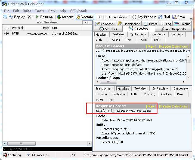Select request JSON tab
Image resolution: width=195 pixels, height=160 pixels.
(x=143, y=40)
